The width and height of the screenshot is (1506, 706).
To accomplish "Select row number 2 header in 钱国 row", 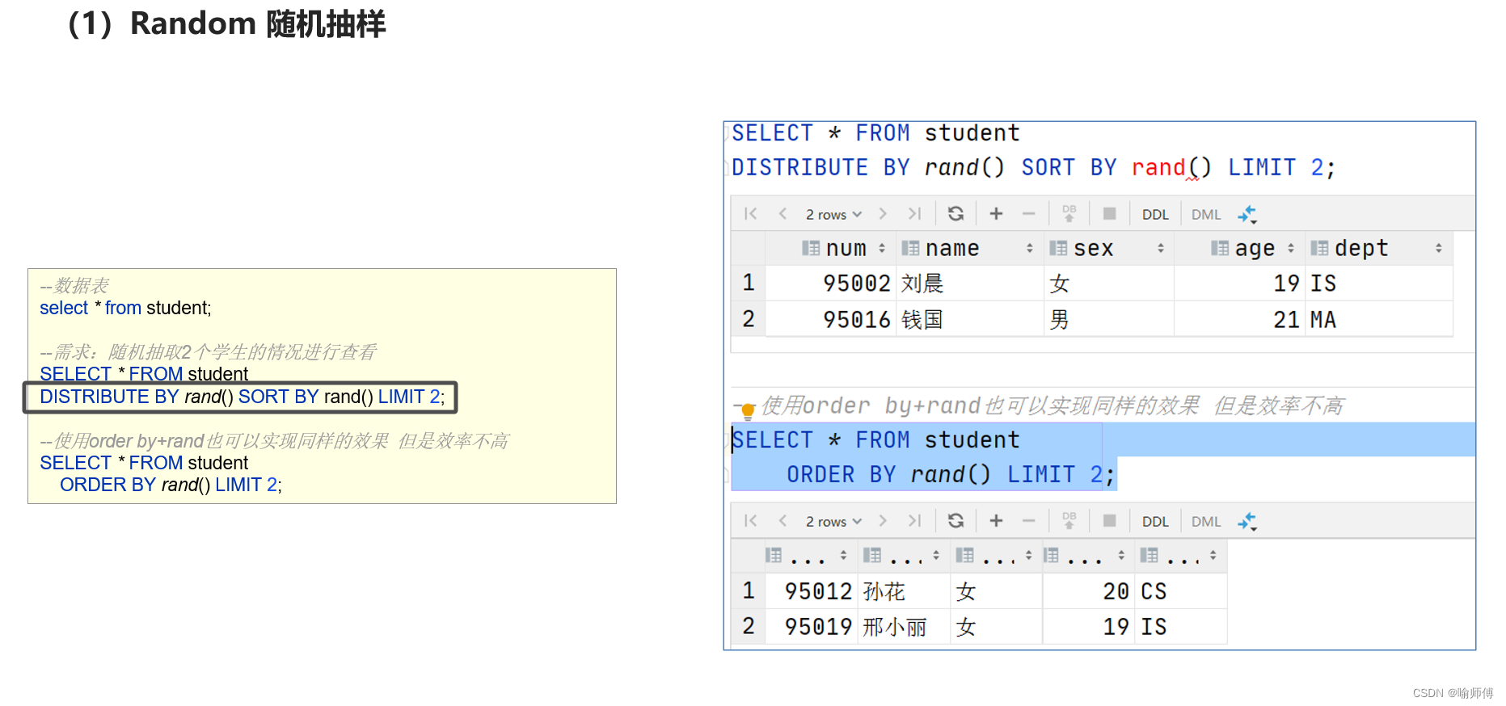I will pos(749,319).
